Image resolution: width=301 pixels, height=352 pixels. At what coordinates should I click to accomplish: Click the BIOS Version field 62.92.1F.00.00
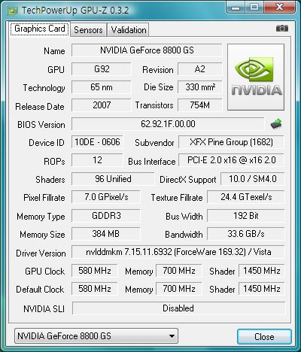(168, 124)
